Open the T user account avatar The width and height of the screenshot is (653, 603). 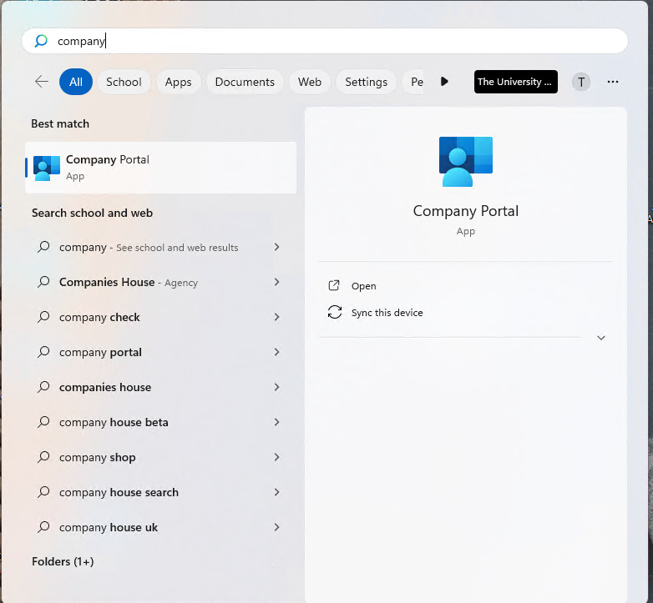pos(581,82)
